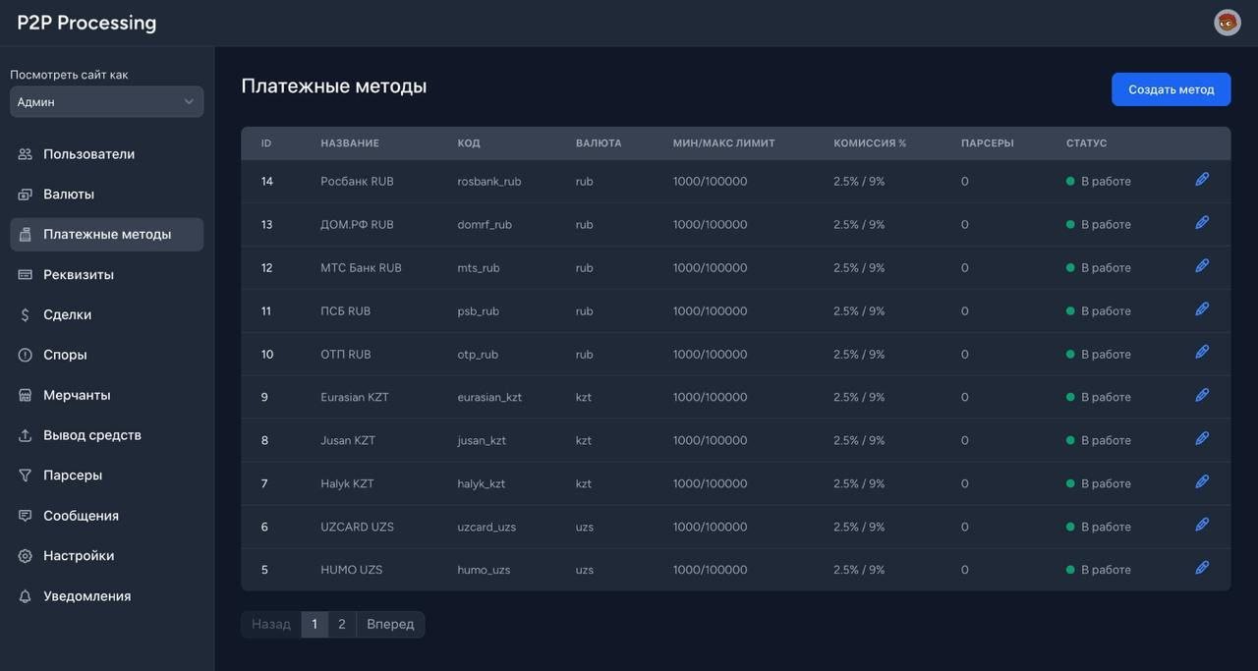Edit the ДОМ.РФ RUB method pencil icon
The height and width of the screenshot is (671, 1258).
(x=1202, y=223)
